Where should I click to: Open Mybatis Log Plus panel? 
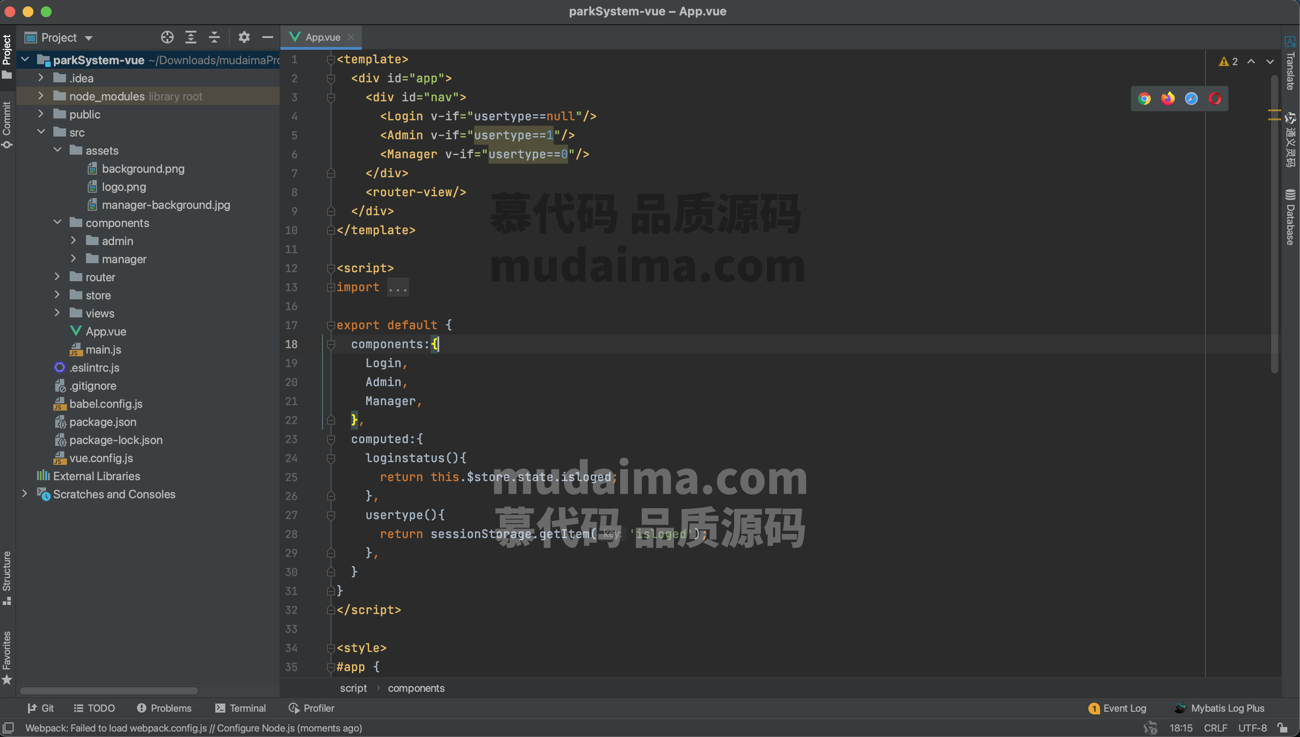coord(1220,708)
